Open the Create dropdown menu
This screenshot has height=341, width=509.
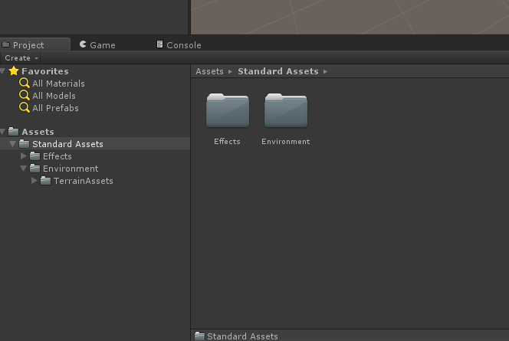pos(21,58)
